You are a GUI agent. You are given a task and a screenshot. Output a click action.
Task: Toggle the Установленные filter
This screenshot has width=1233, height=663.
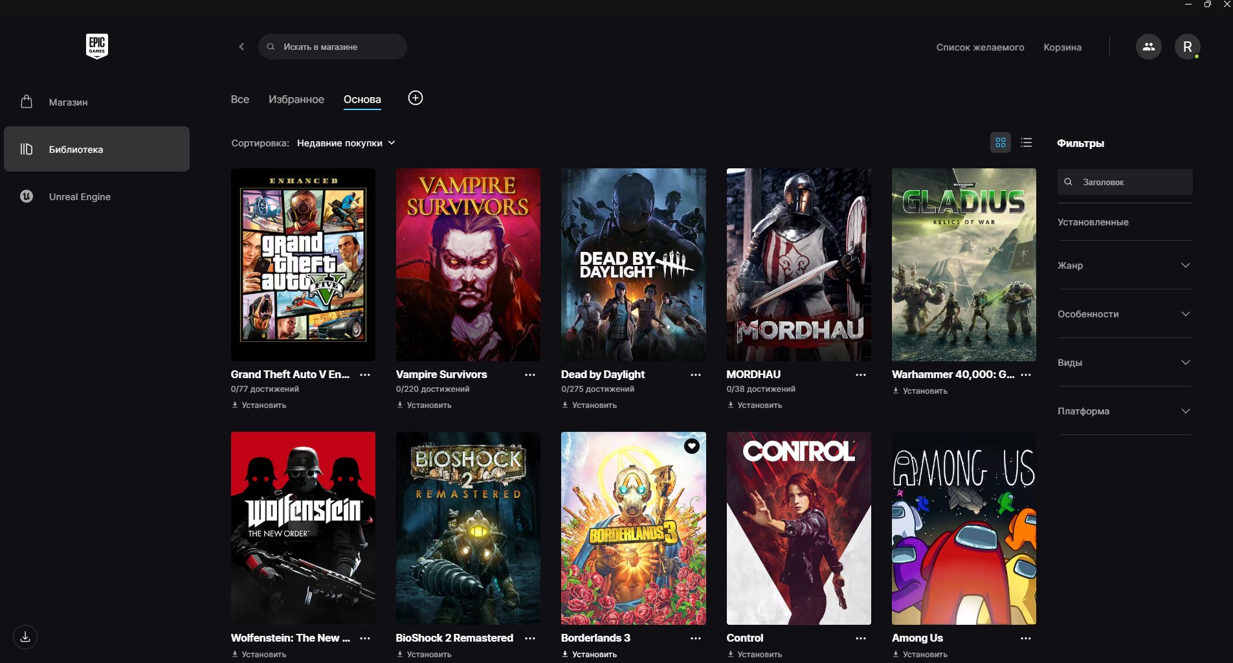[1093, 222]
